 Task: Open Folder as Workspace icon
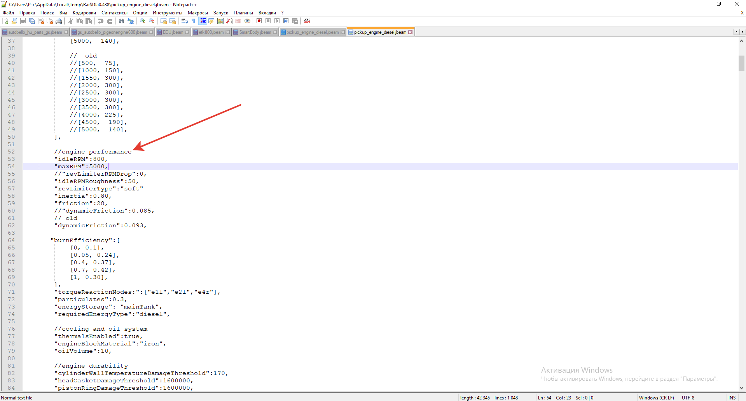[238, 21]
